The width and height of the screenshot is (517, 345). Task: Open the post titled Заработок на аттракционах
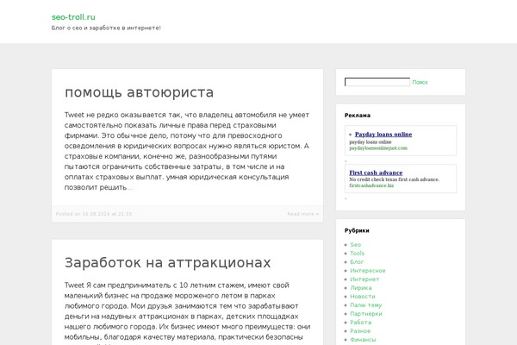pos(167,263)
